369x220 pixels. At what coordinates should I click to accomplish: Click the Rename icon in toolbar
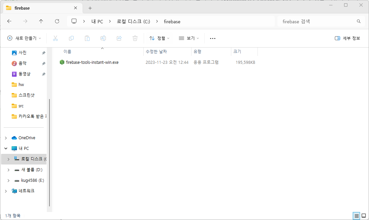click(x=103, y=38)
